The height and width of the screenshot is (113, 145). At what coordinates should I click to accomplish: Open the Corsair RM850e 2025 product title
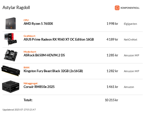click(39, 87)
